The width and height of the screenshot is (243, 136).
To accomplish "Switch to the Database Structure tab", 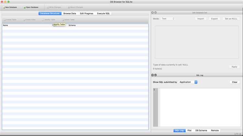I will tap(50, 14).
